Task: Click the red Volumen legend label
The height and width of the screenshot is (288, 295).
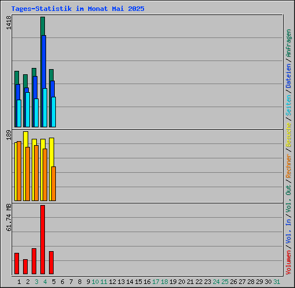Action: tap(289, 262)
